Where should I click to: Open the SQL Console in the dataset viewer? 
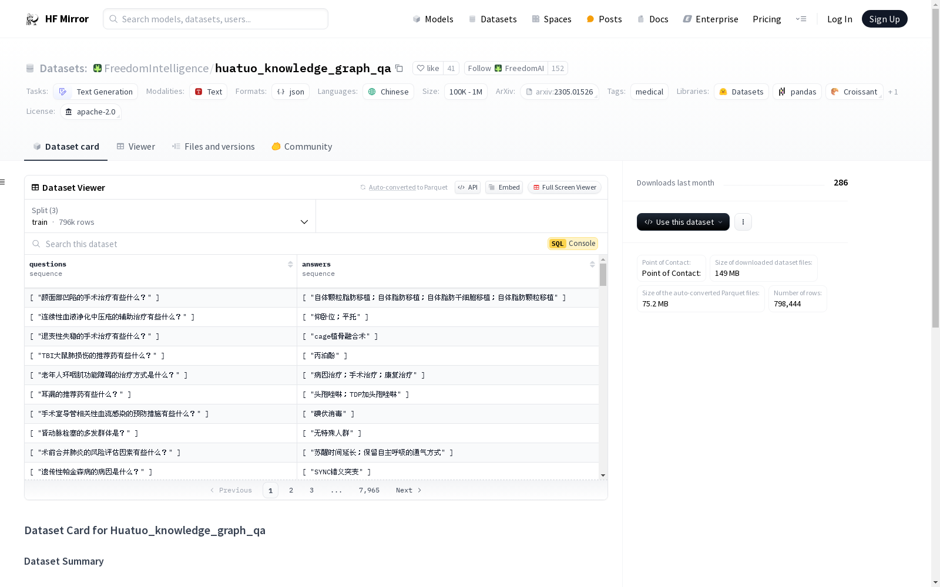pos(572,244)
